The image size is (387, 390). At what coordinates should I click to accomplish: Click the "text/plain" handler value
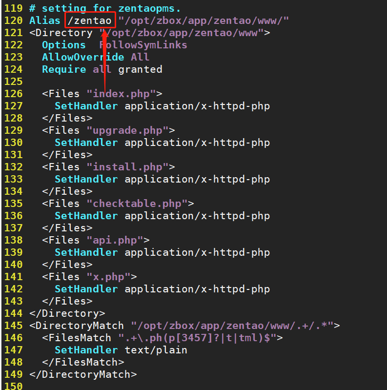pyautogui.click(x=156, y=349)
